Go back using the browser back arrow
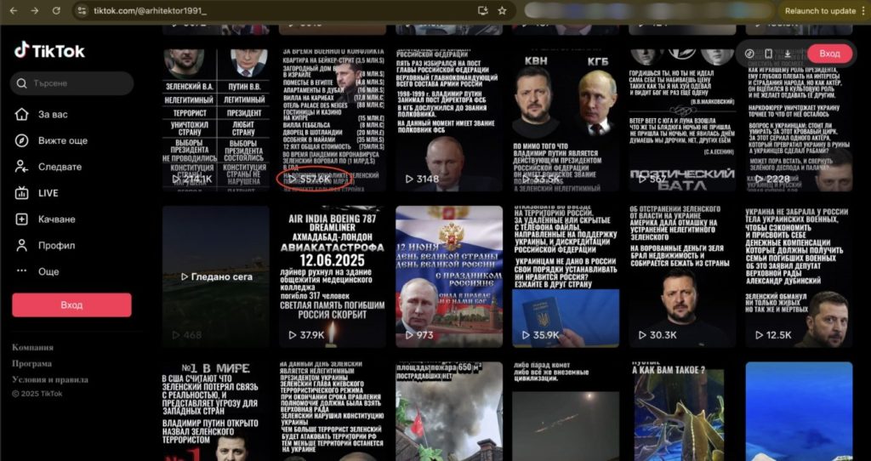The height and width of the screenshot is (461, 871). [14, 10]
